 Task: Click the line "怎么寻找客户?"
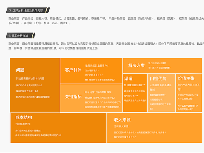(x=92, y=71)
